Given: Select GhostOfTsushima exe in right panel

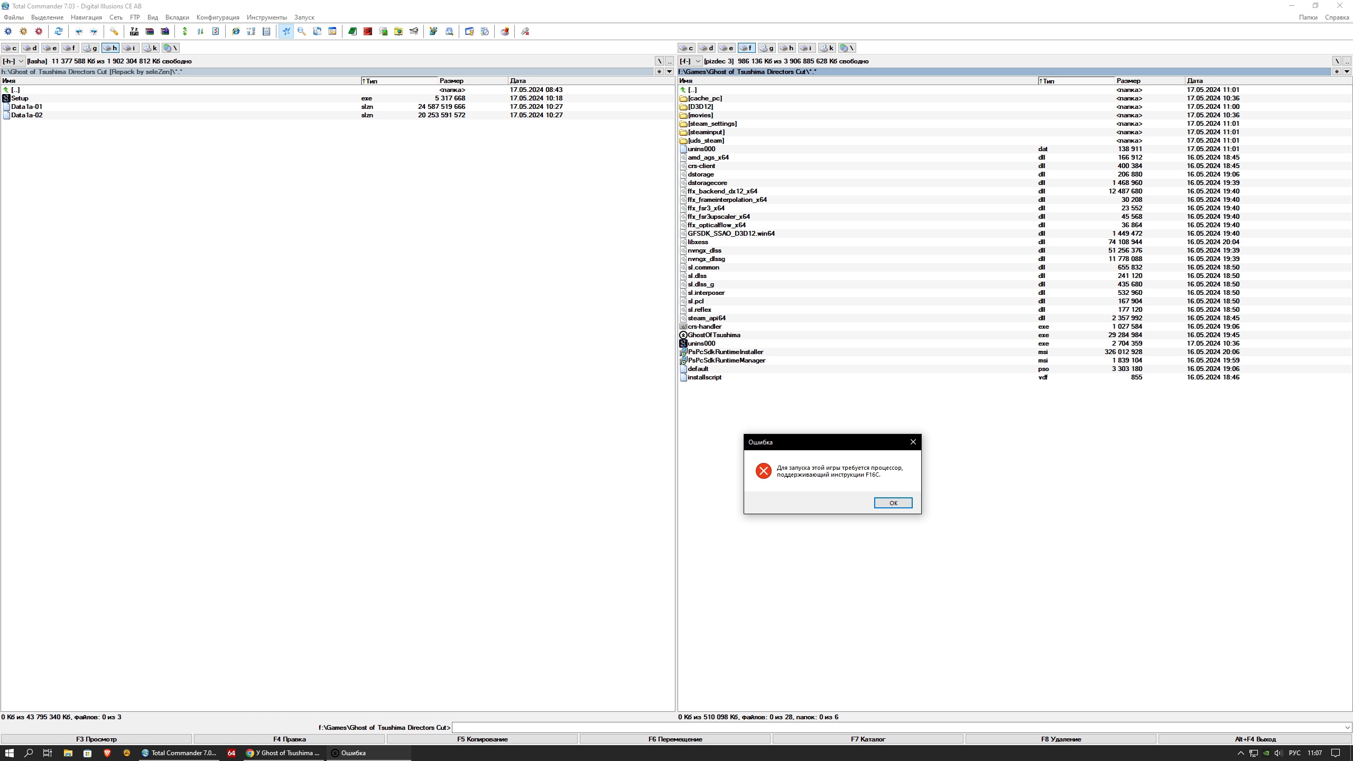Looking at the screenshot, I should [713, 335].
